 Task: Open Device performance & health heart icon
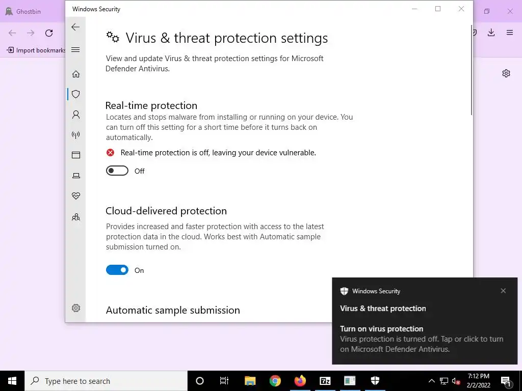(x=76, y=196)
